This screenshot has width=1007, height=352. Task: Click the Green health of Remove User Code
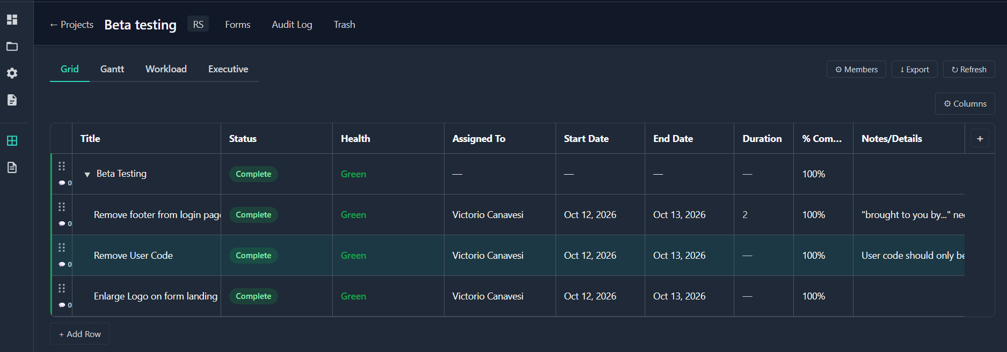coord(353,256)
